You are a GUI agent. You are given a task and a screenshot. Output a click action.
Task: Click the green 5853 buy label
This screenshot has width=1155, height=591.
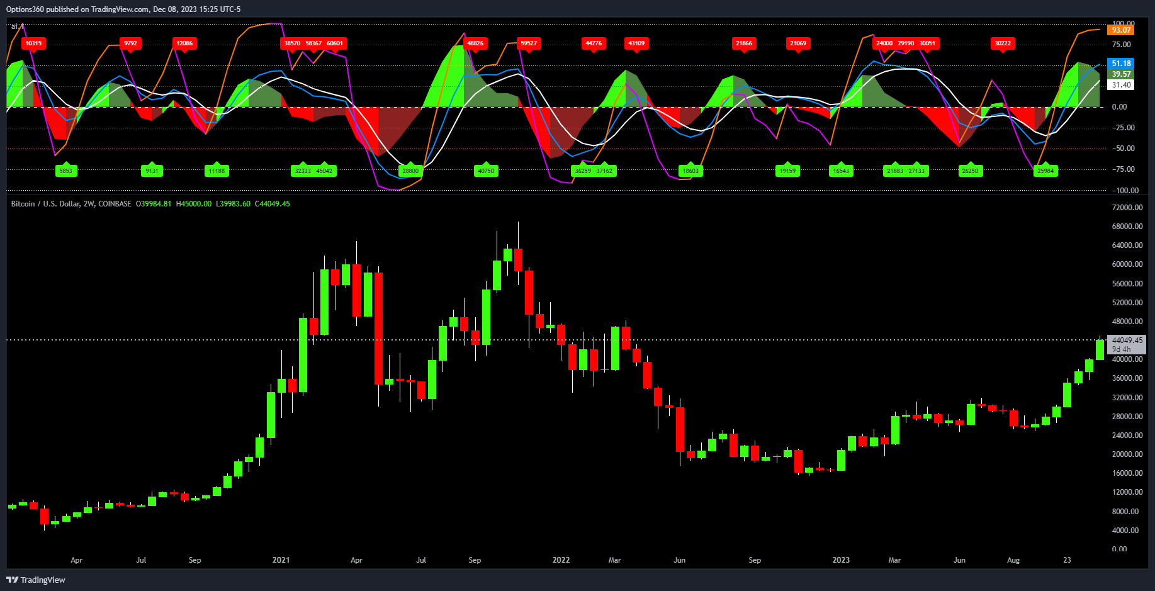click(x=66, y=171)
